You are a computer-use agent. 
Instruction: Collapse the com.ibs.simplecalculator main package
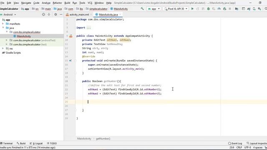coord(7,32)
